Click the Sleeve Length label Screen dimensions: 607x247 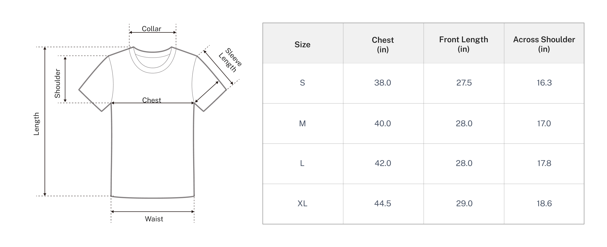pos(230,60)
